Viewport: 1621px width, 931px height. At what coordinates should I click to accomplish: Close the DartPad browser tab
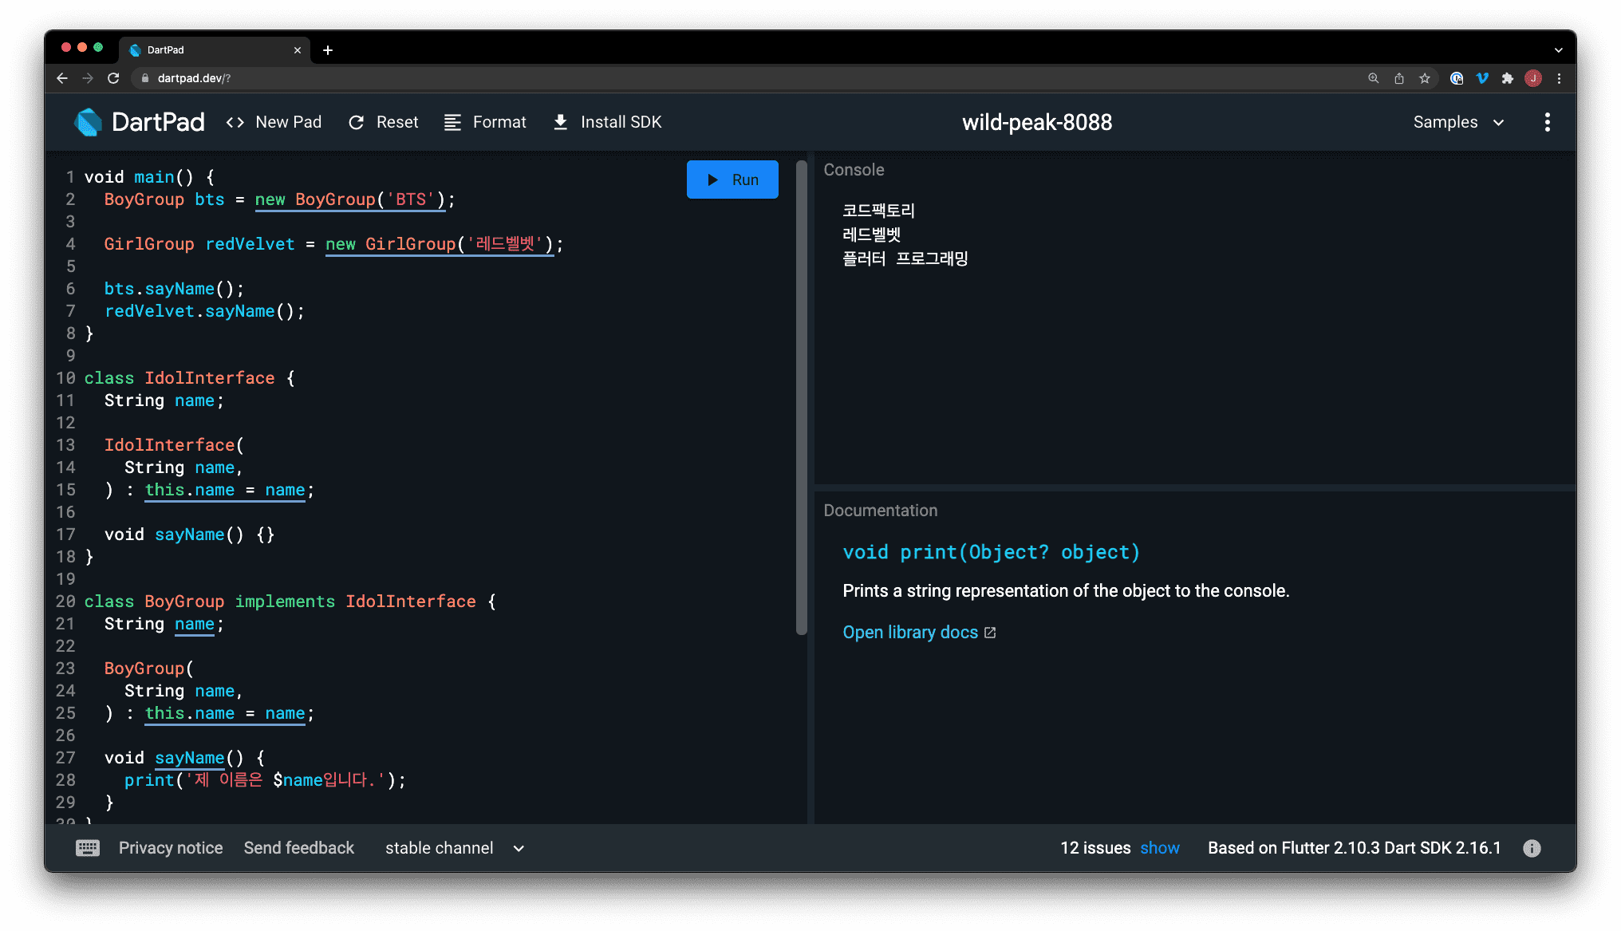click(x=298, y=50)
